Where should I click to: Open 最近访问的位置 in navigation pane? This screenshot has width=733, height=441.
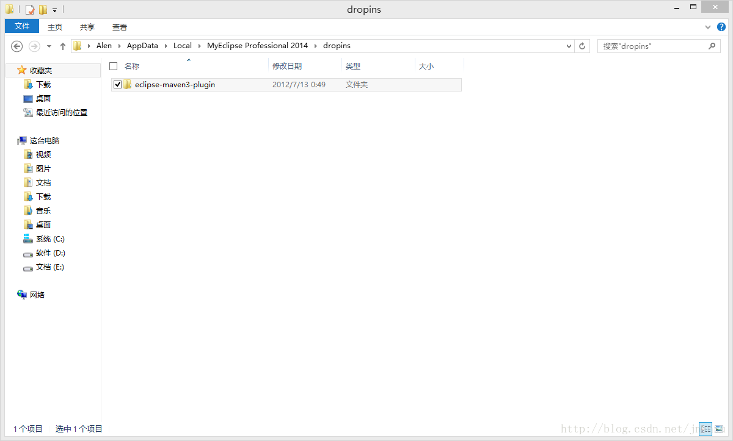(x=62, y=113)
